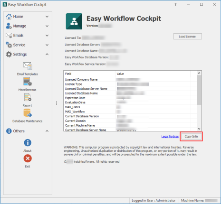
Task: Collapse the Settings section chevron
Action: (47, 54)
